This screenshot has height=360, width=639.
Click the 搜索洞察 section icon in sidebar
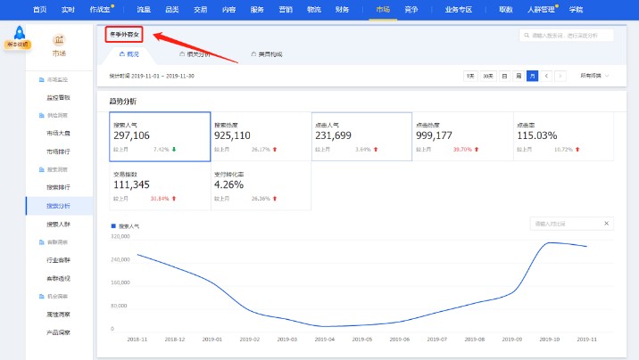point(41,168)
